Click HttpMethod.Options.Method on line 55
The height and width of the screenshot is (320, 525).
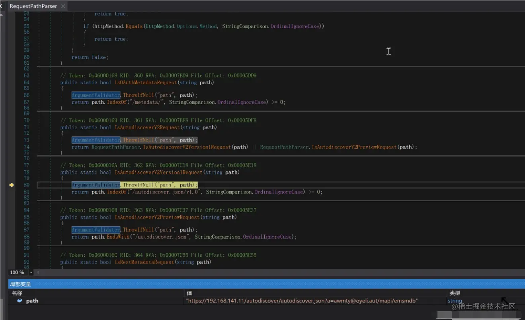[180, 26]
